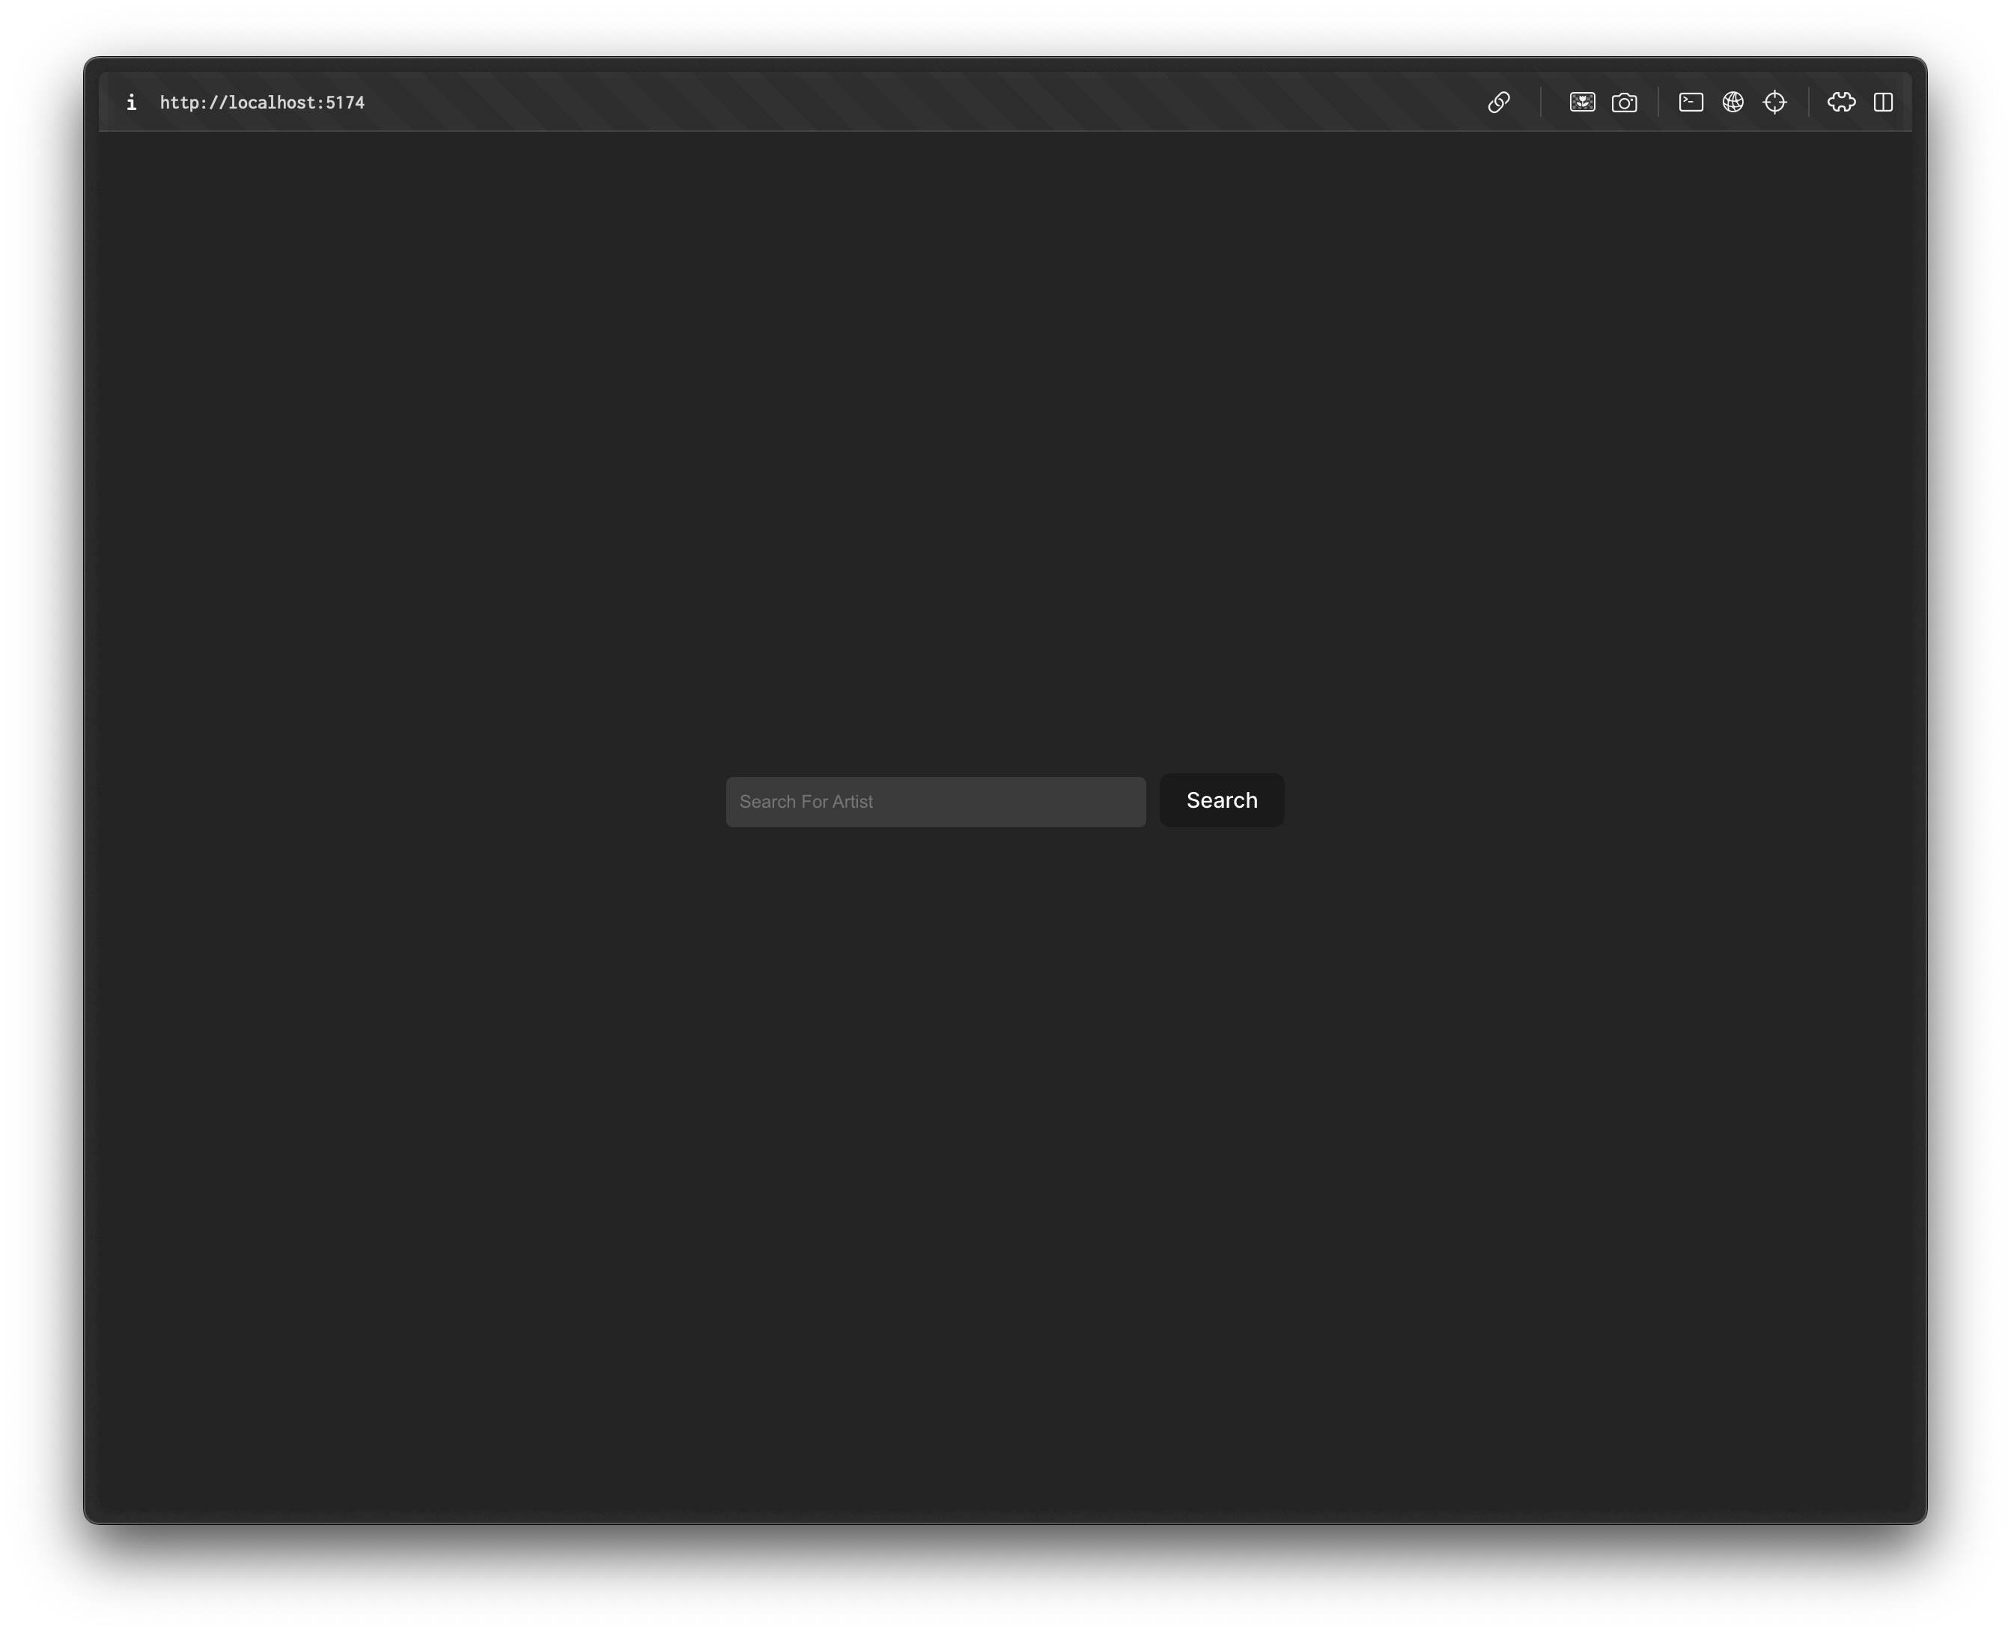Select the image preview icon with flower
The width and height of the screenshot is (2011, 1635).
pos(1583,102)
